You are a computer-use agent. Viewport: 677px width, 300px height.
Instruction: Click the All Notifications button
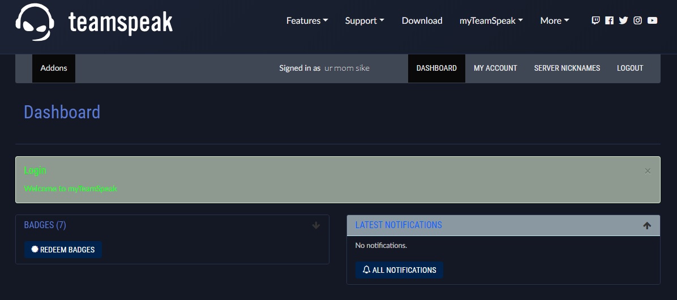click(x=400, y=270)
